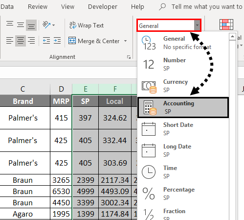Click the cell containing 415
The width and height of the screenshot is (244, 220).
(x=61, y=118)
